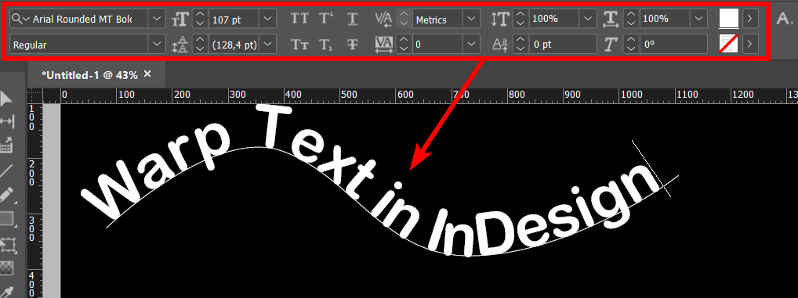
Task: Apply Subscript formatting
Action: (326, 45)
